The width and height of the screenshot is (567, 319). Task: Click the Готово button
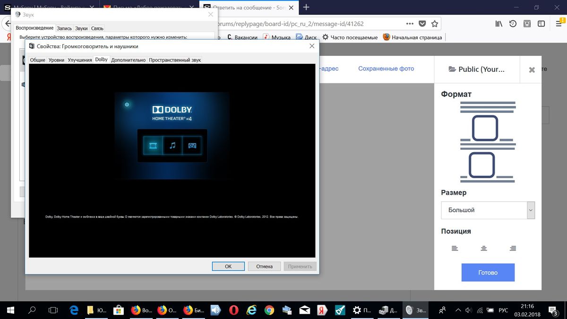(488, 272)
